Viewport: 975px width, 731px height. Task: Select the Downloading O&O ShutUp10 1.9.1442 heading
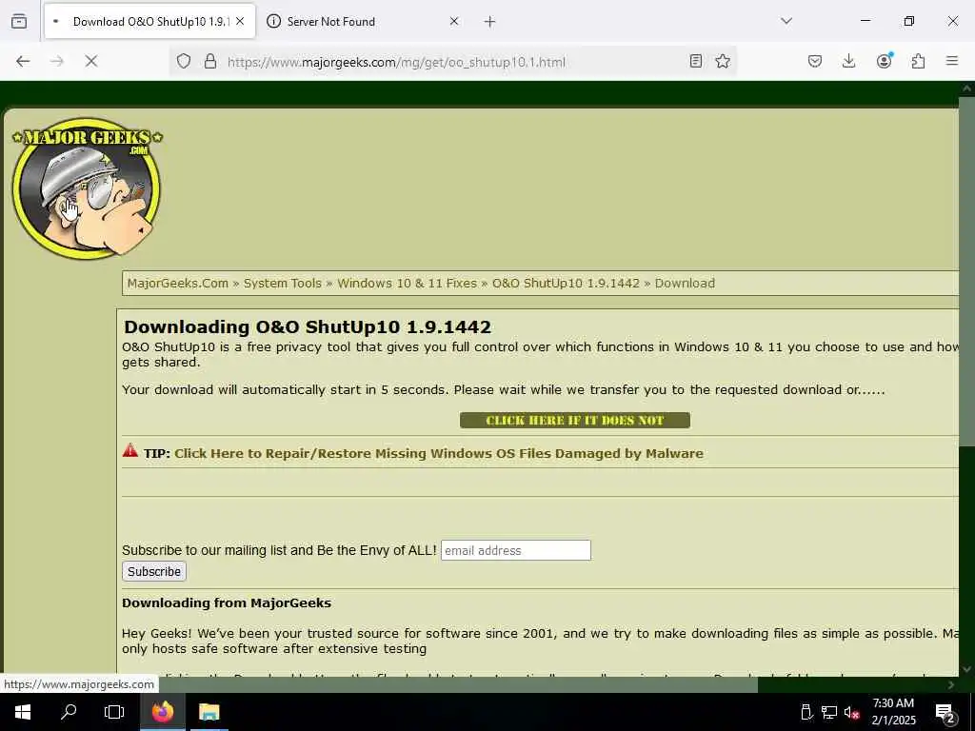(x=308, y=327)
